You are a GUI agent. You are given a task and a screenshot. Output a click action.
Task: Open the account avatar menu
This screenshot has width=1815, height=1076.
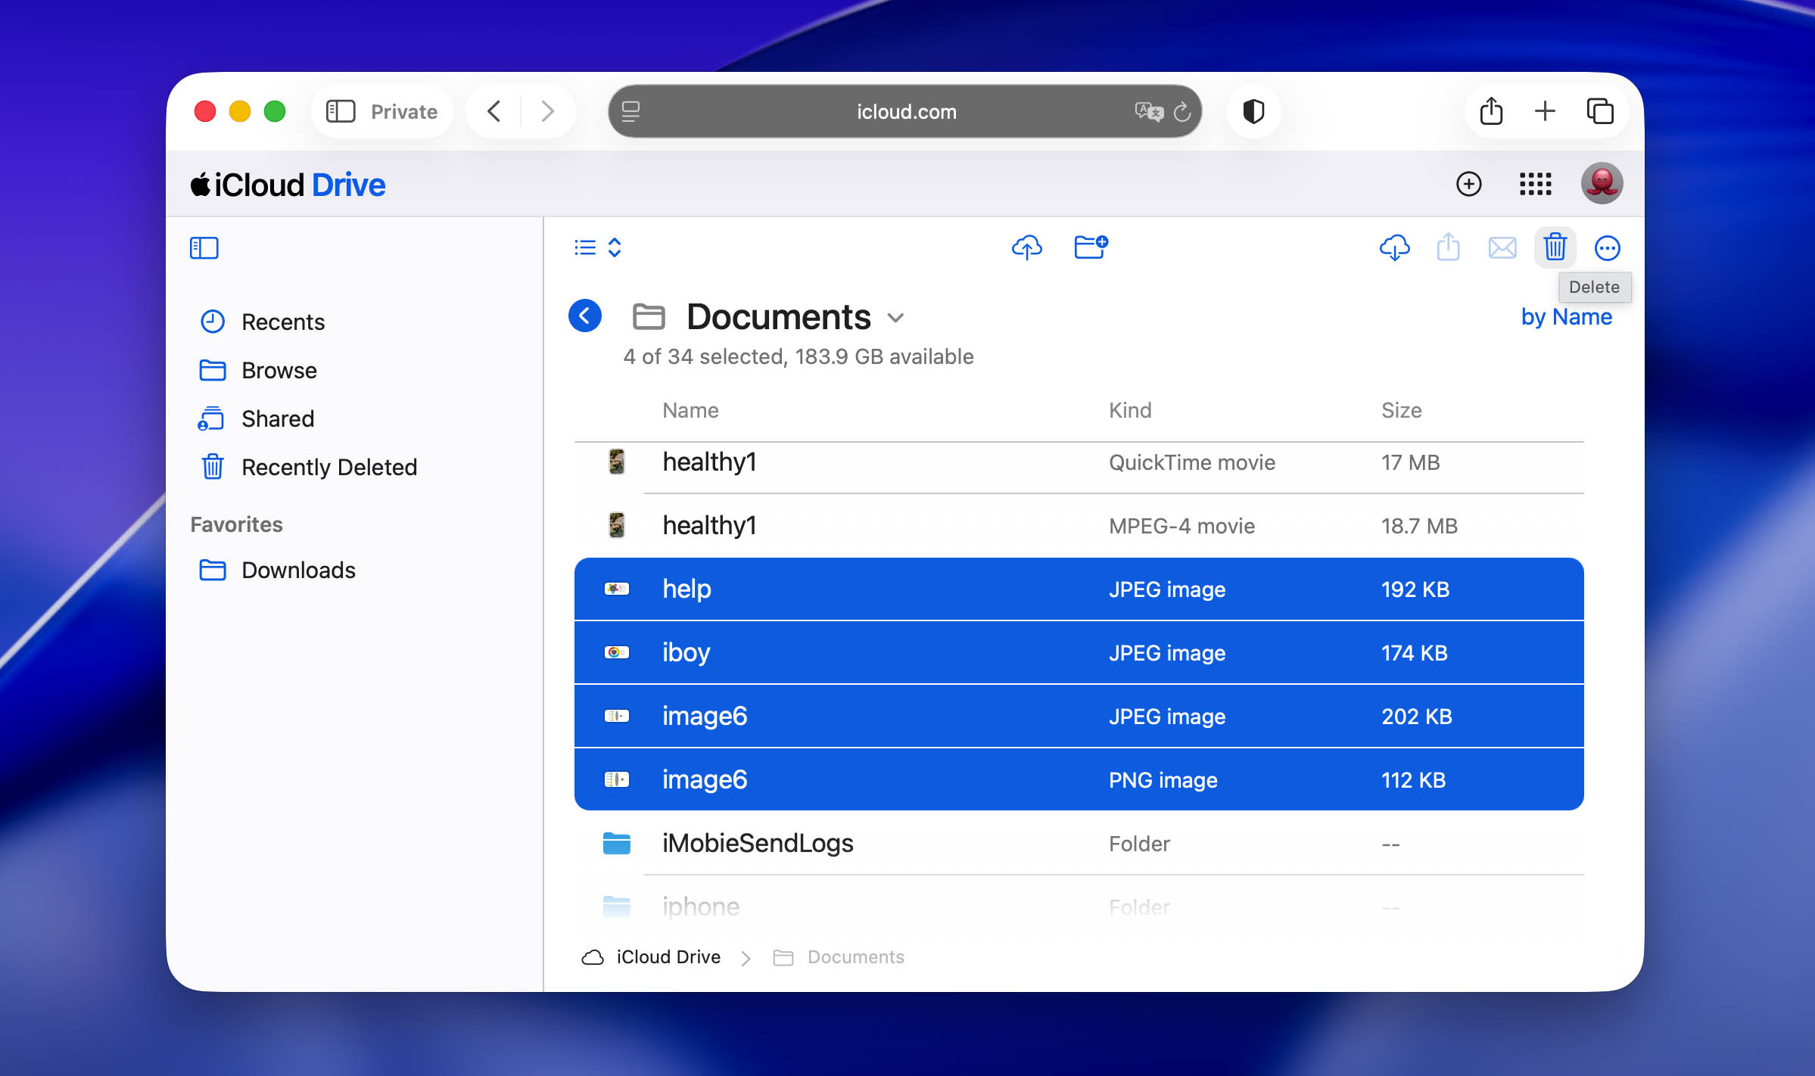pos(1602,183)
